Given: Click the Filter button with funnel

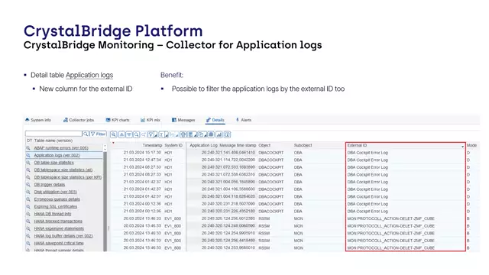Looking at the screenshot, I should click(98, 134).
